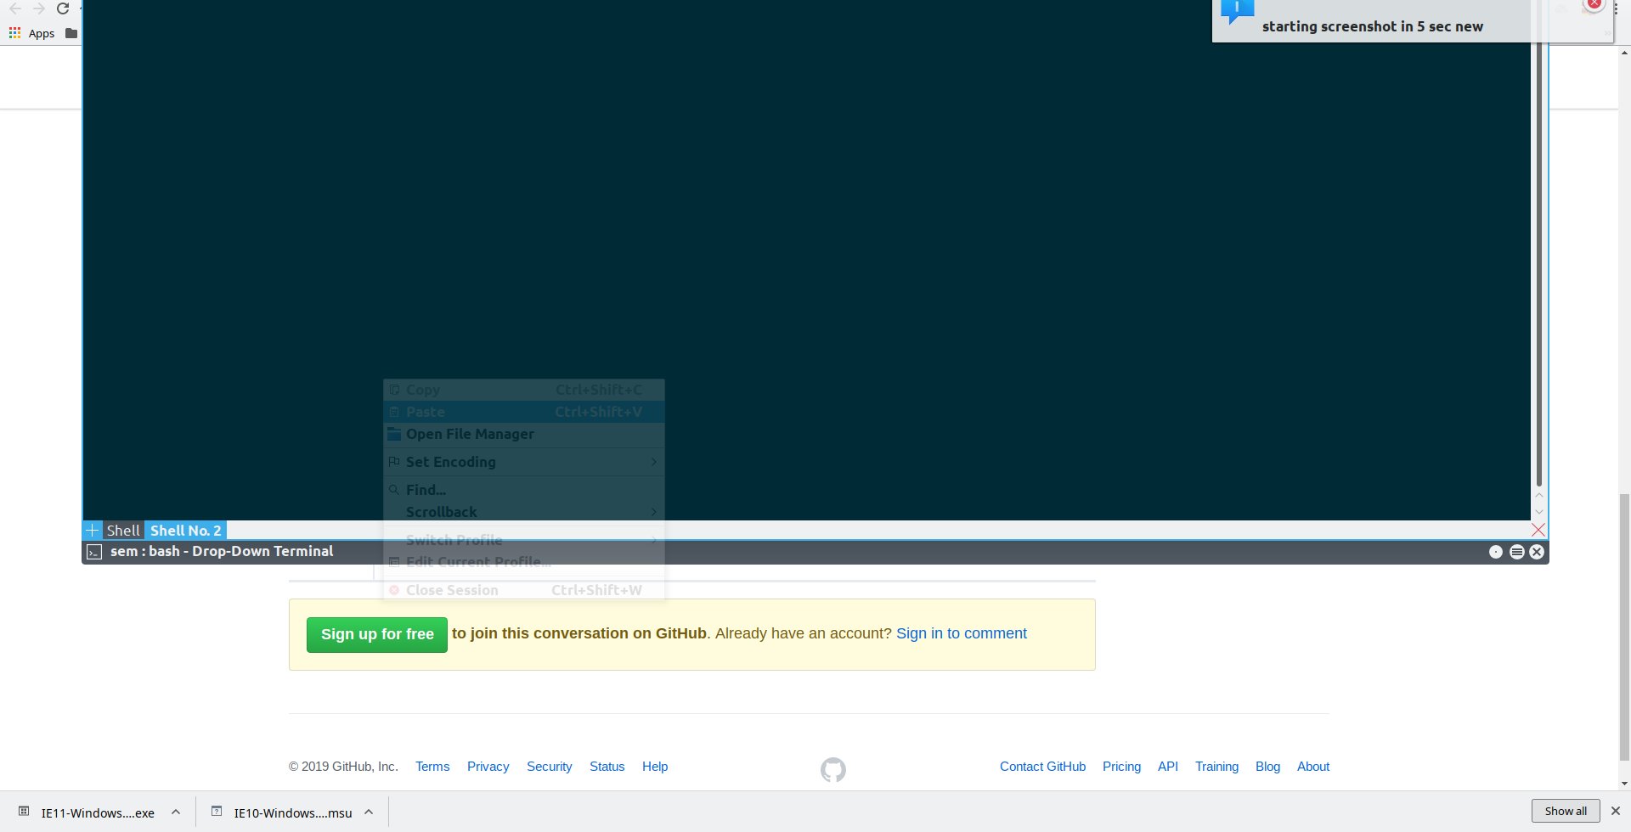
Task: Click the Copy icon in context menu
Action: [x=394, y=390]
